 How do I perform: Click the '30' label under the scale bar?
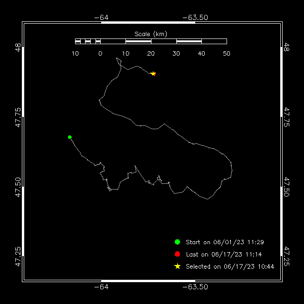(176, 54)
